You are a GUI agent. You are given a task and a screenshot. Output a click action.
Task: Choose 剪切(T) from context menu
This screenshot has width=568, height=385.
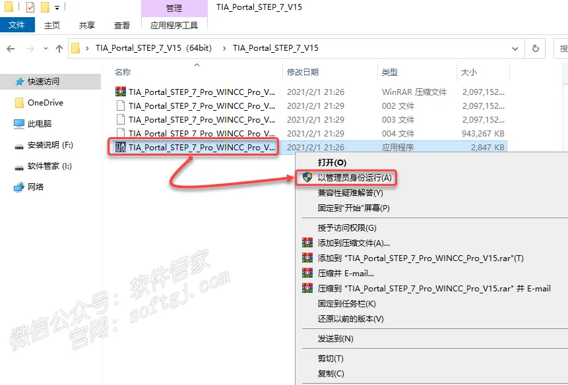[x=331, y=358]
